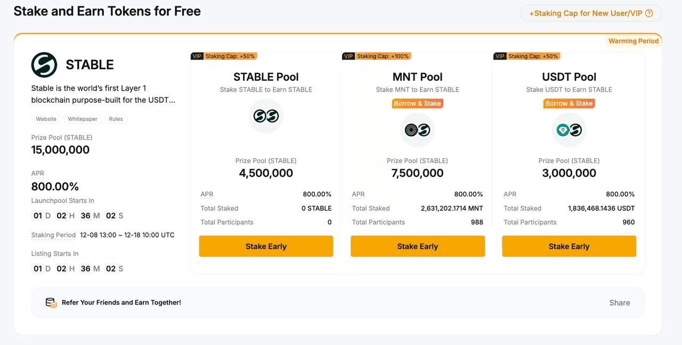Click the VIP badge on STABLE Pool

click(x=197, y=56)
